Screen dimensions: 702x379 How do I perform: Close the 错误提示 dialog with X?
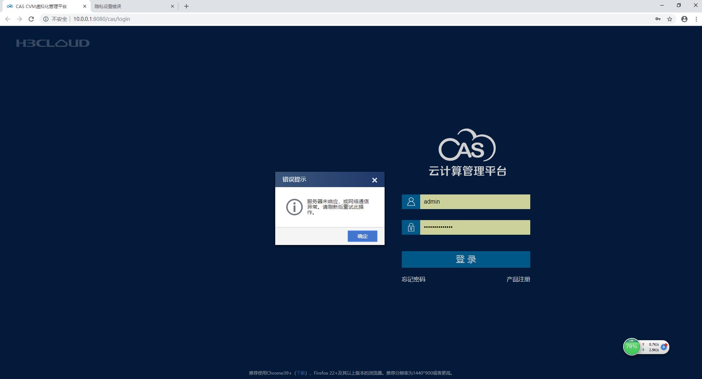374,180
